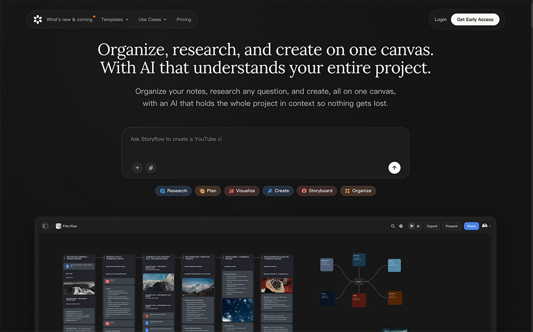Click the Login link
Screen dimensions: 533x332
coord(440,20)
